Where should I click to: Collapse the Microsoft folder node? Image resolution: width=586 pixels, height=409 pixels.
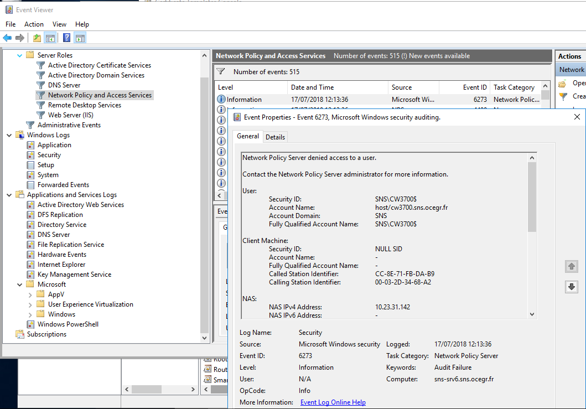(x=19, y=284)
